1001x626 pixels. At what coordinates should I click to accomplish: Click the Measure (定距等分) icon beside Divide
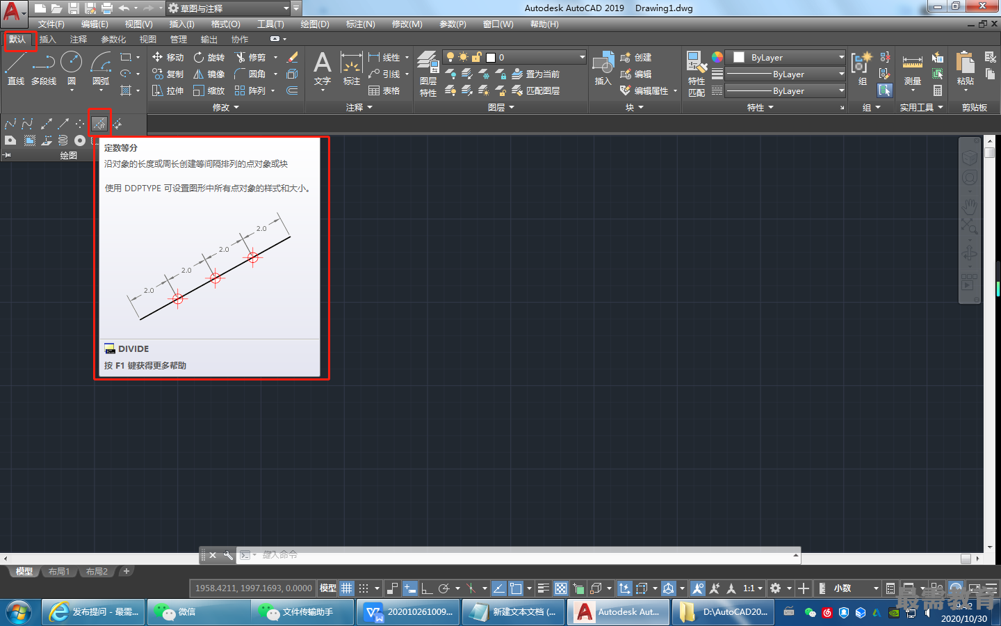[x=117, y=124]
